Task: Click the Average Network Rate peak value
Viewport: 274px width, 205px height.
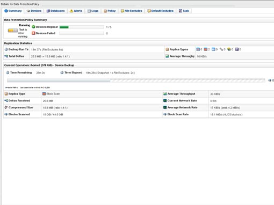Action: (225, 108)
